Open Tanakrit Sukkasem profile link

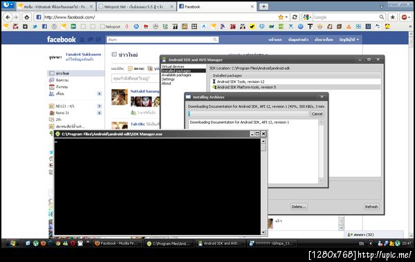[x=83, y=54]
